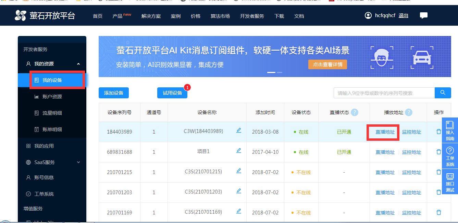Expand the SaaS服务 sidebar menu
This screenshot has width=458, height=223.
[78, 162]
